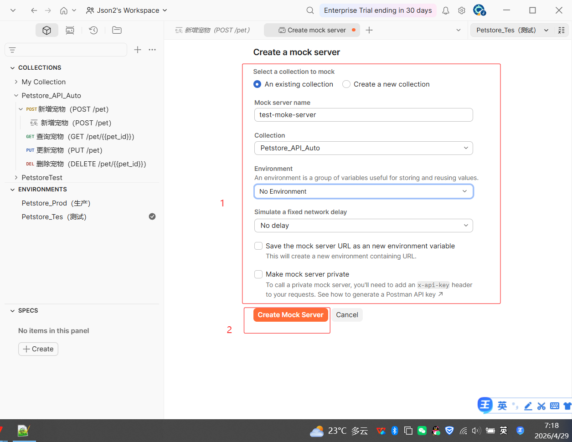Collapse the POST 新增宠物 request children
This screenshot has width=572, height=442.
coord(21,109)
